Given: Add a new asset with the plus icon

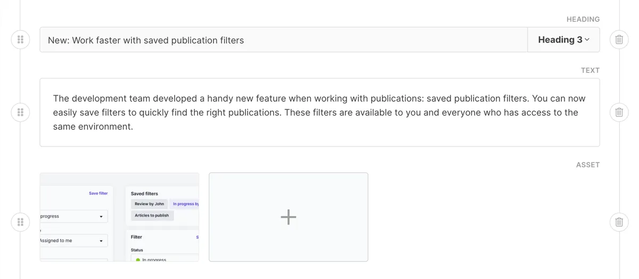Looking at the screenshot, I should click(288, 217).
